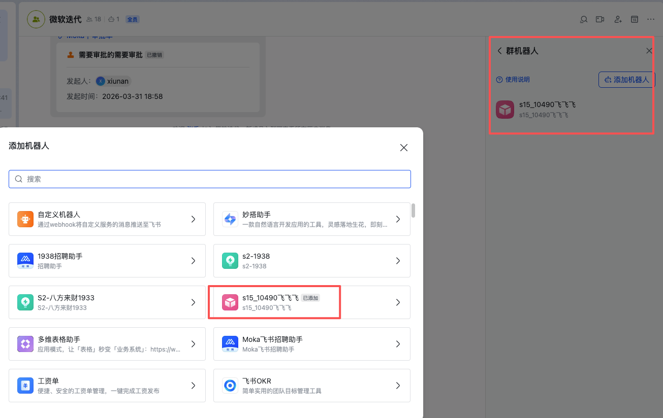
Task: Expand 1938招聘助手 with its chevron
Action: pyautogui.click(x=193, y=261)
